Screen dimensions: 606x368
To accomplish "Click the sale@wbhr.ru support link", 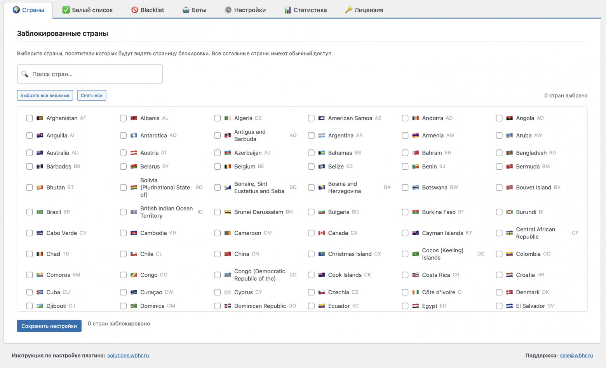I will pos(576,356).
